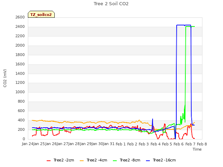This screenshot has width=223, height=167.
Task: Click the 1800 y-axis tick label
Action: 20,55
